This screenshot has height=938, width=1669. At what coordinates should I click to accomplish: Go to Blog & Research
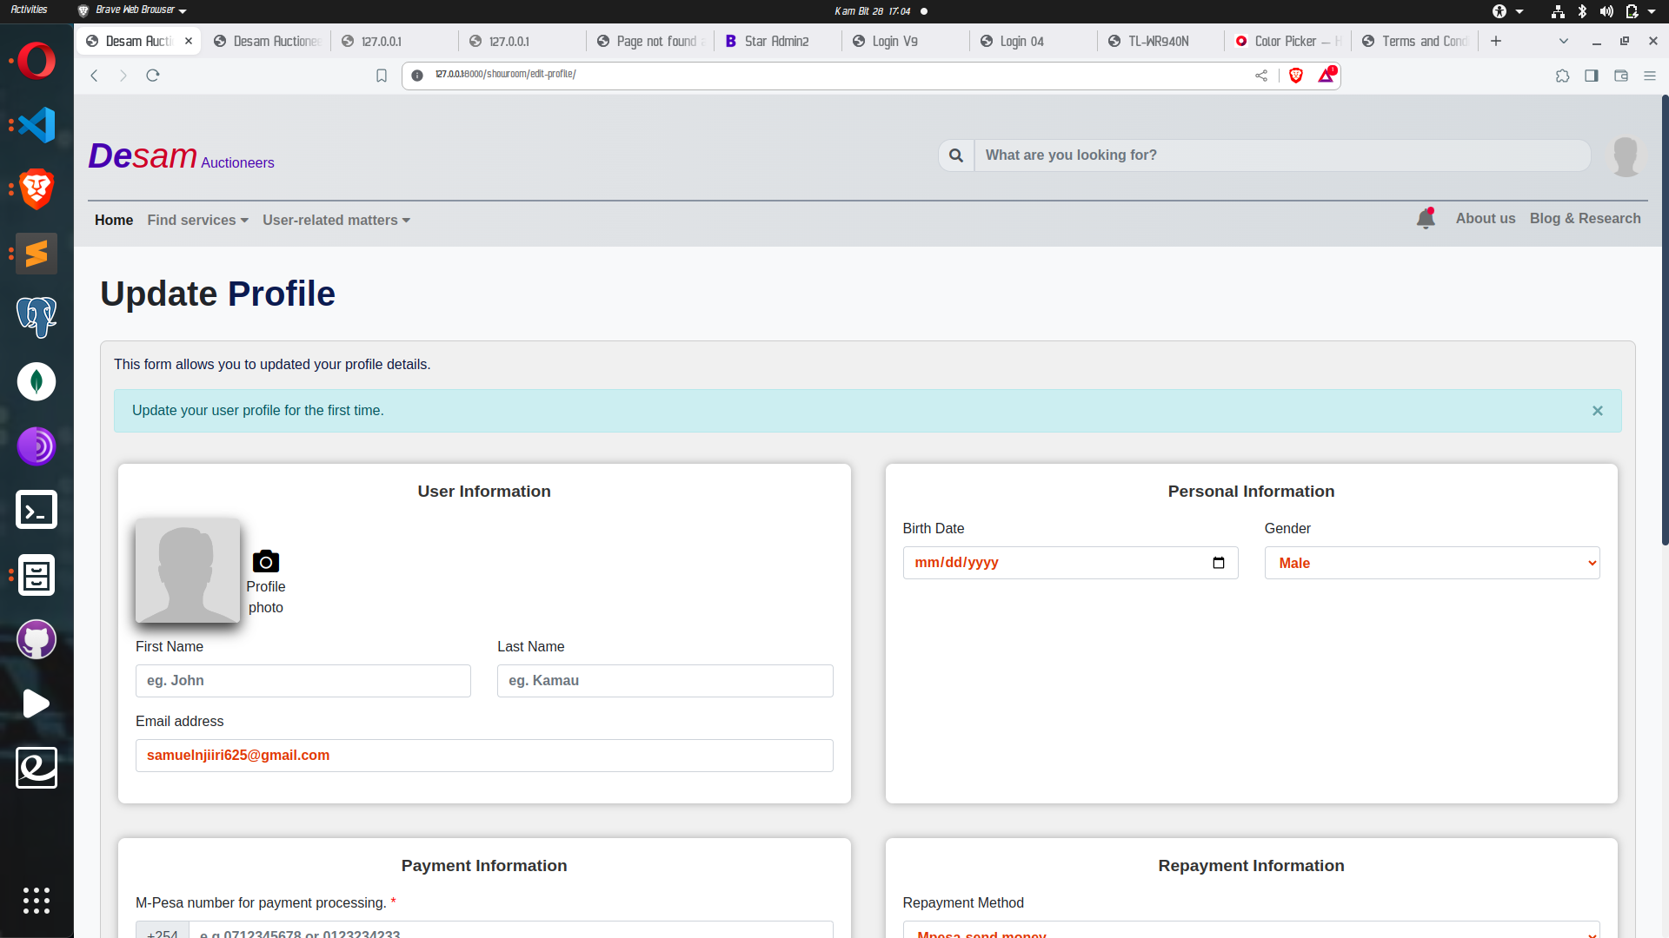point(1585,219)
